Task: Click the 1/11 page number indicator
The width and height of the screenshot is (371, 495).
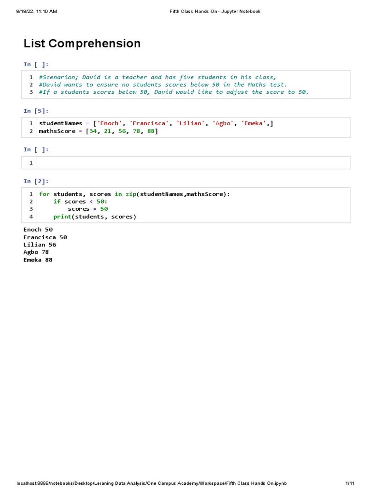Action: tap(350, 483)
